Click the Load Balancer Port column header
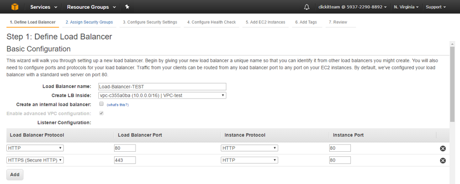 140,135
